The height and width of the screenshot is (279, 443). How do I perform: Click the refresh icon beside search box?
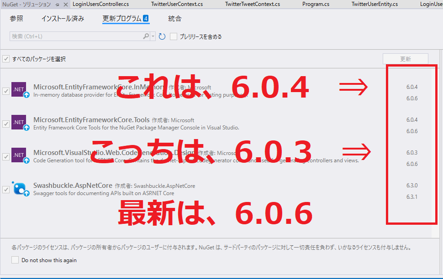pyautogui.click(x=162, y=36)
